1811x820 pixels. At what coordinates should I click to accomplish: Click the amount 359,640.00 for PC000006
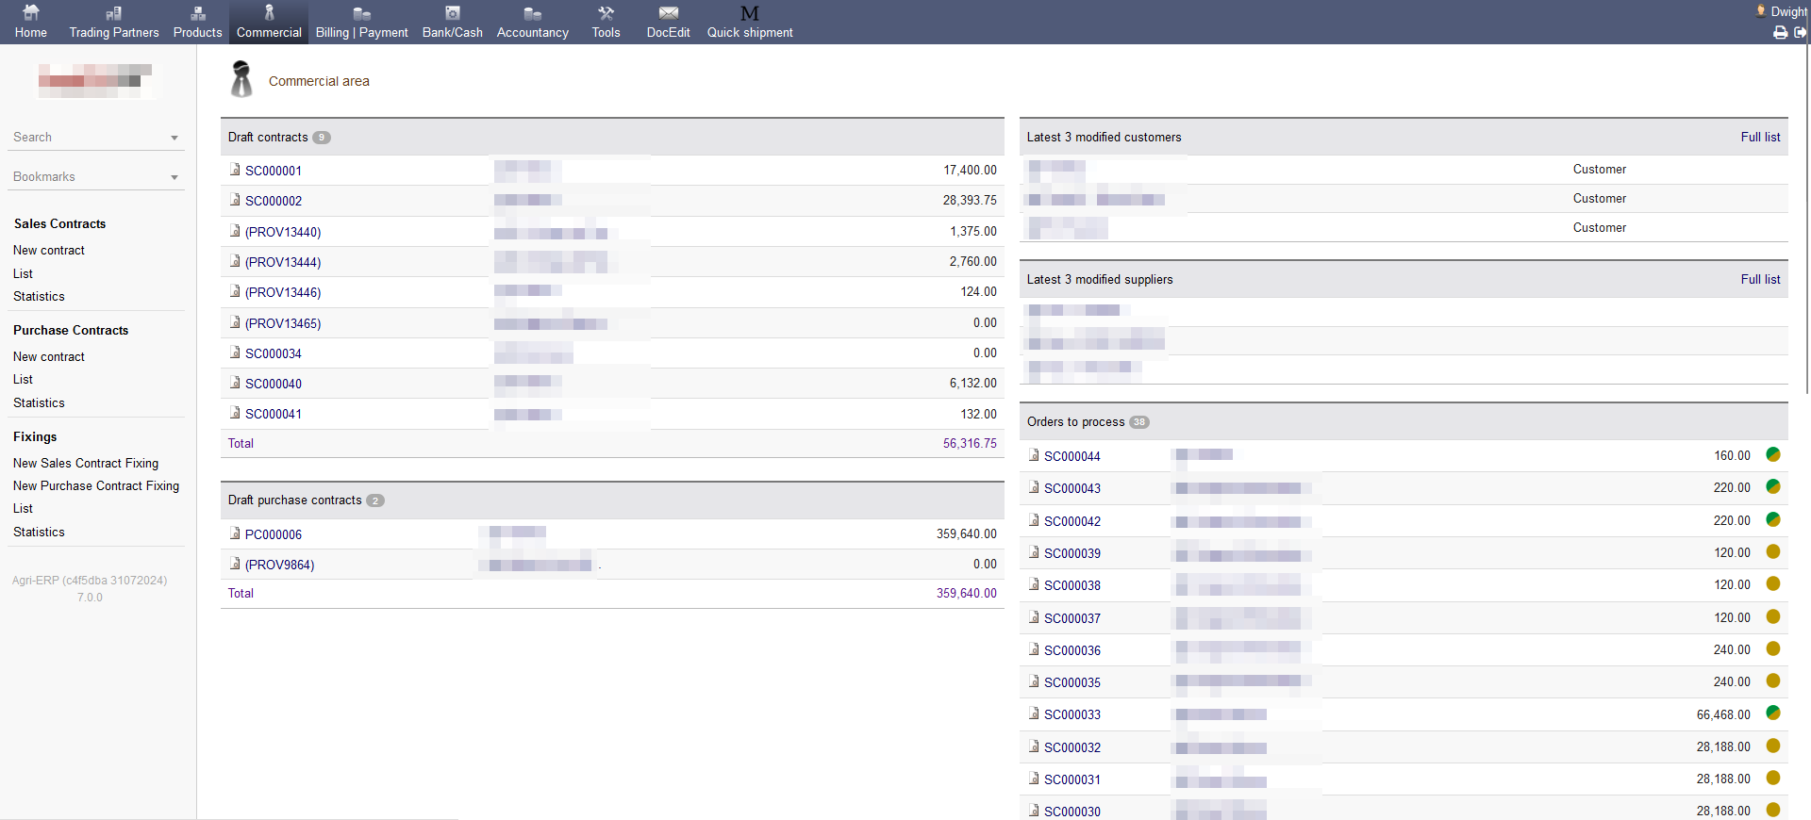point(966,533)
